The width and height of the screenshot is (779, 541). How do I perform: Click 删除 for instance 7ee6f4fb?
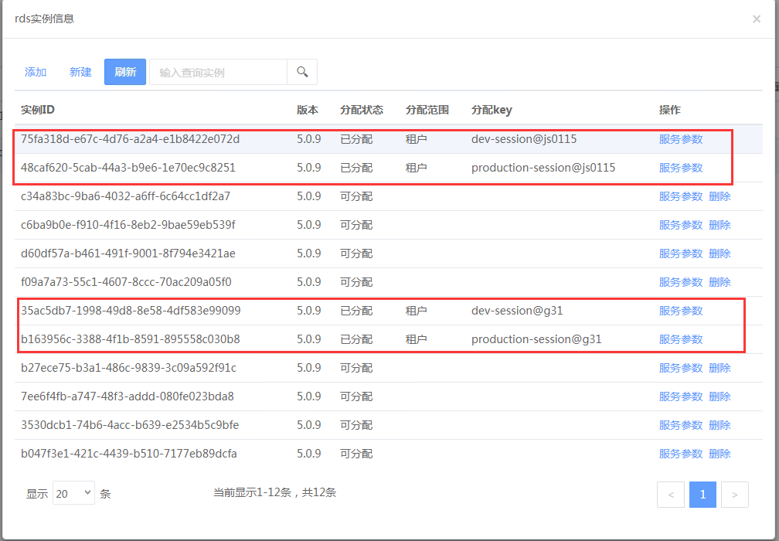coord(719,396)
